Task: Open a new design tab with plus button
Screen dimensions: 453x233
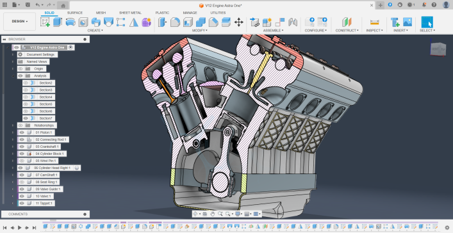Action: click(x=381, y=5)
